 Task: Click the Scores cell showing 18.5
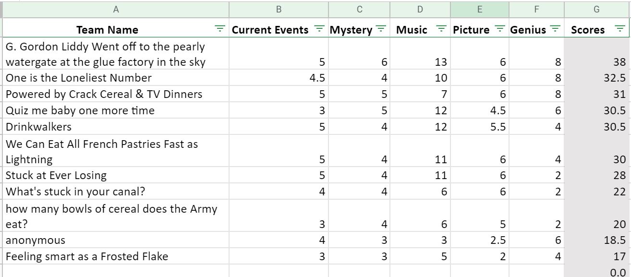[x=597, y=240]
